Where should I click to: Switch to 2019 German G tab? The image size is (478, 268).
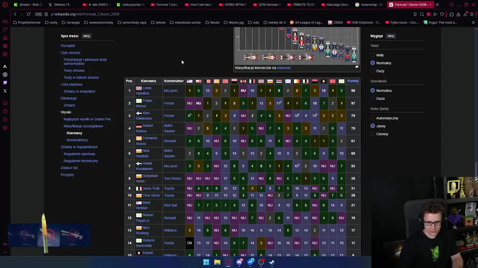click(x=267, y=5)
